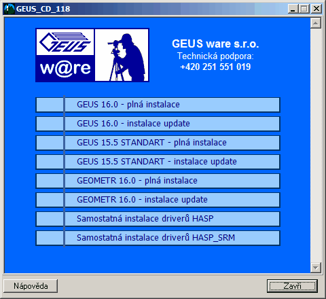This screenshot has height=299, width=326.
Task: Select GEUS 15.5 STANDART instalace update
Action: [158, 162]
